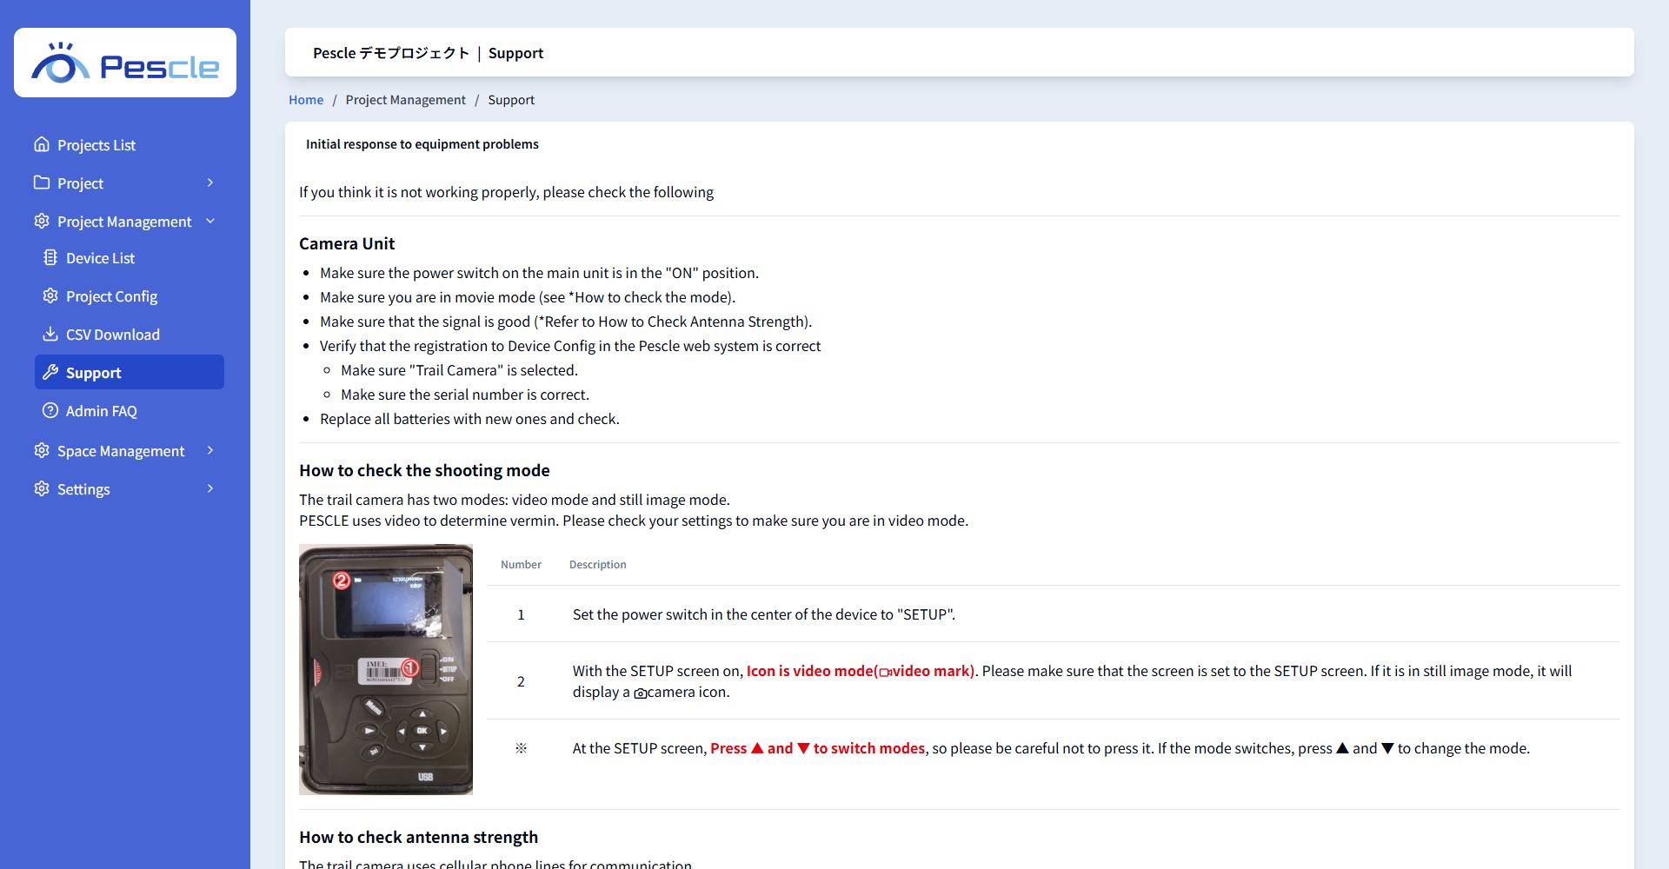Expand the Space Management chevron
The width and height of the screenshot is (1669, 869).
210,450
